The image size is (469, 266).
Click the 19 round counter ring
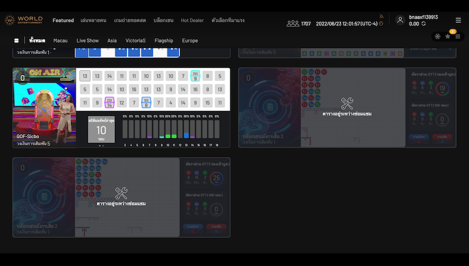coord(442,88)
